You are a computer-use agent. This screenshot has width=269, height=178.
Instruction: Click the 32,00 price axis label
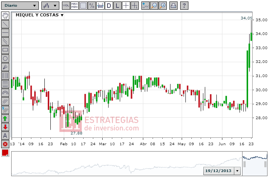tap(262, 62)
